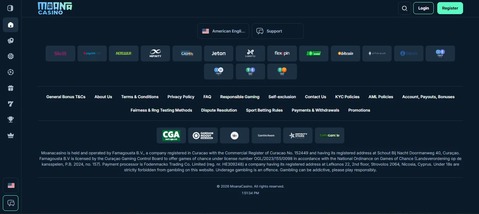
Task: Click the Bitcoin payment logo
Action: [345, 53]
